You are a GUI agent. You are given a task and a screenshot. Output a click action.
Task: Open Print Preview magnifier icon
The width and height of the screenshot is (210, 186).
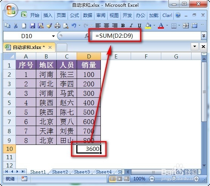pos(66,25)
